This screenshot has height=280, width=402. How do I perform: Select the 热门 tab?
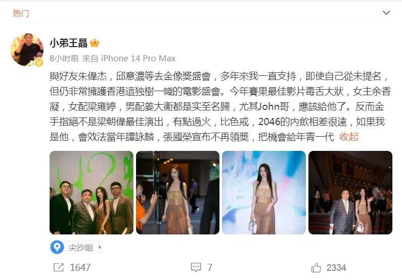(21, 13)
